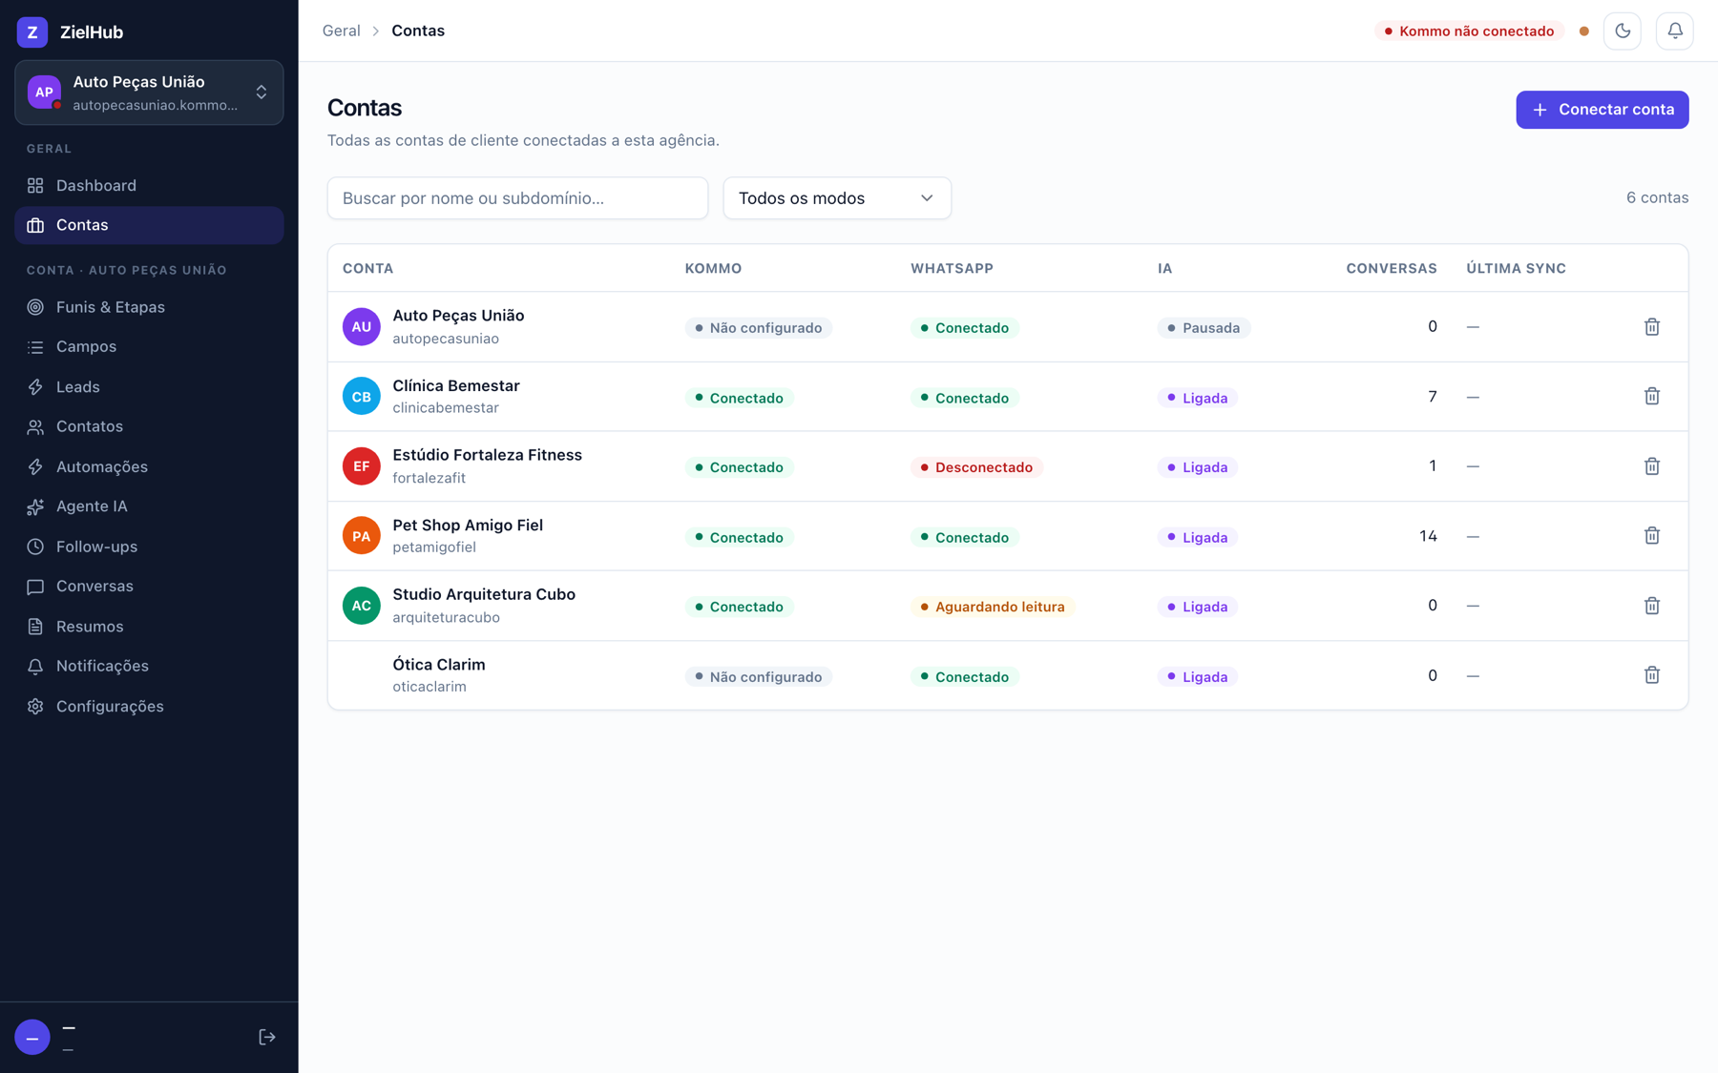
Task: Click the Pausada IA badge for Auto Peças União
Action: pos(1204,328)
